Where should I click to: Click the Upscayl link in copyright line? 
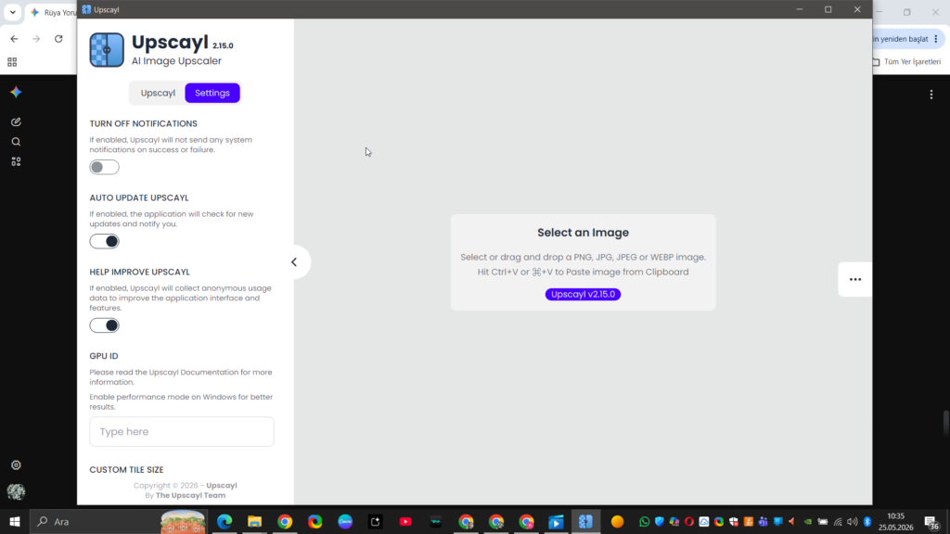coord(221,486)
